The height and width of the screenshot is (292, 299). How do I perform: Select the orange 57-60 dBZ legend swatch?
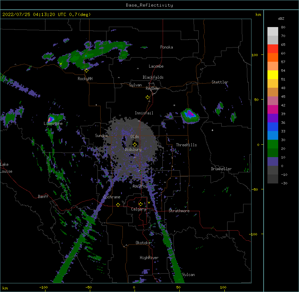273,58
